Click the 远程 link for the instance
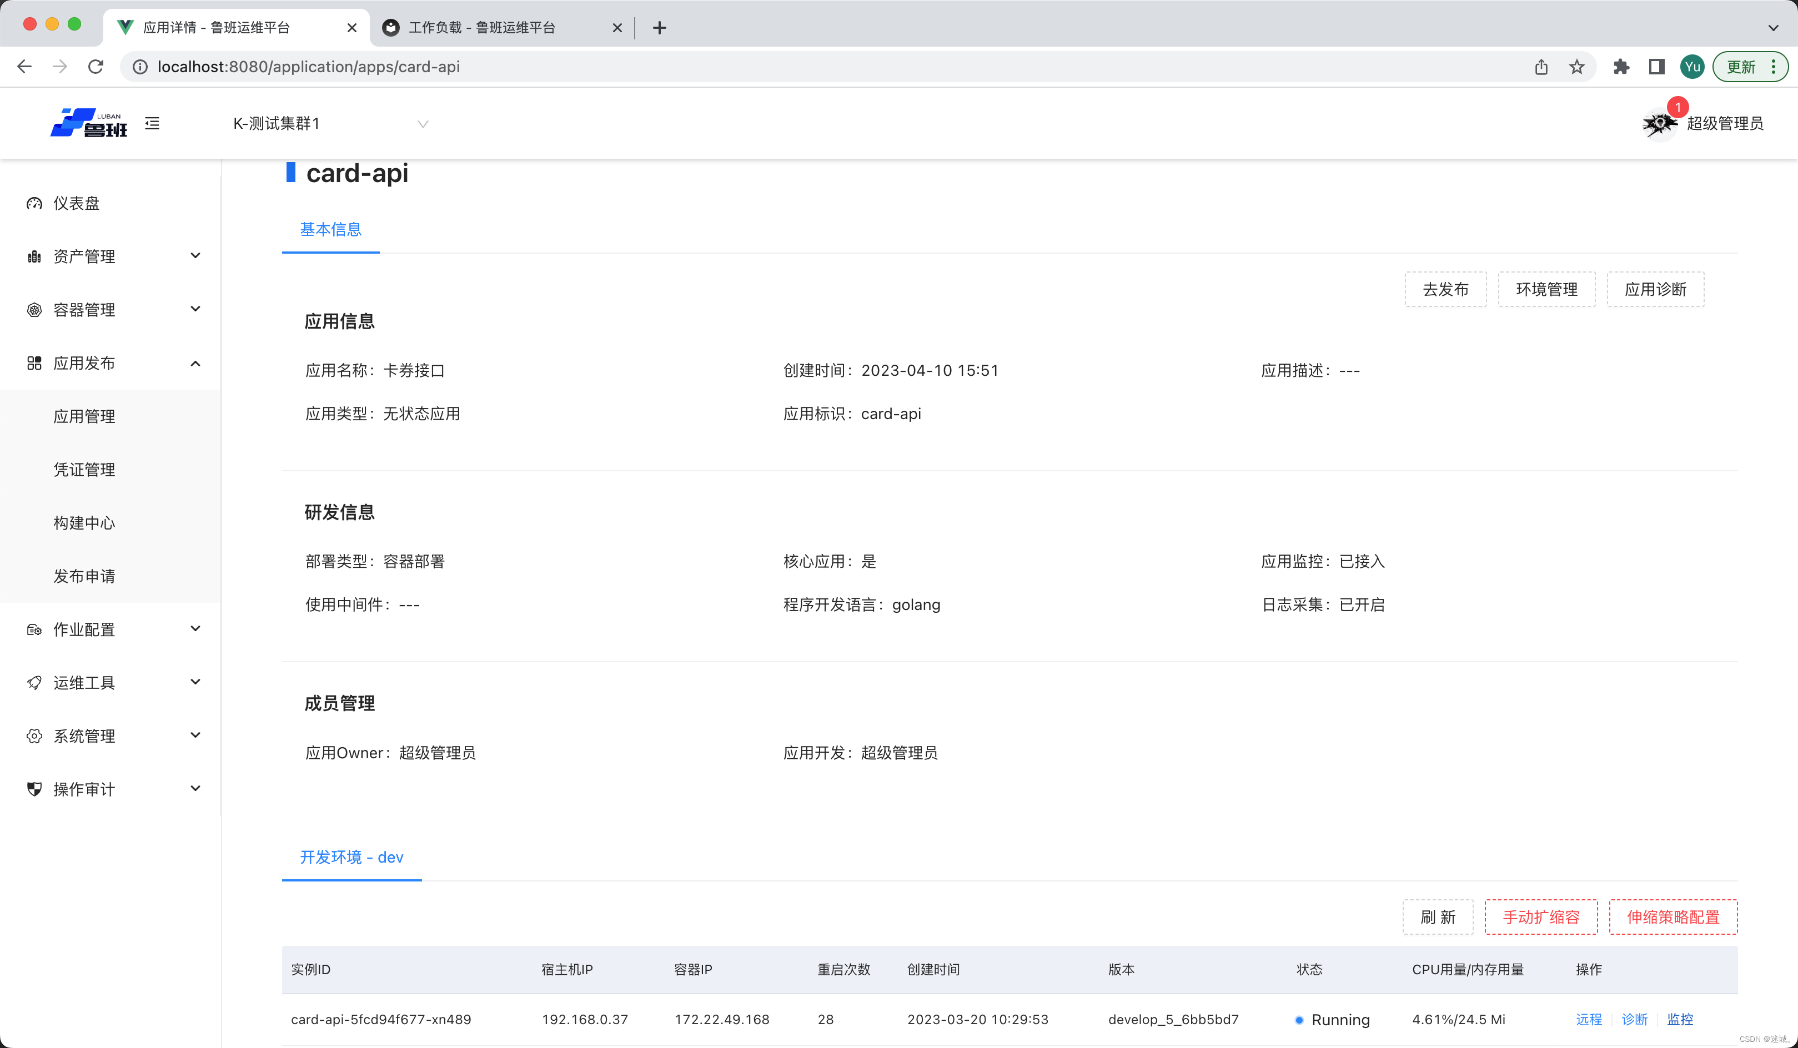1798x1048 pixels. point(1588,1019)
